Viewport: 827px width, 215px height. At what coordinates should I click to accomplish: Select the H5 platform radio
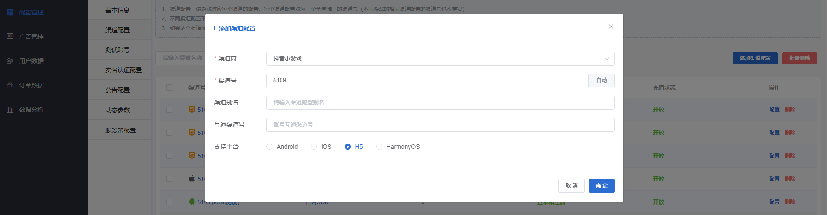pyautogui.click(x=347, y=147)
